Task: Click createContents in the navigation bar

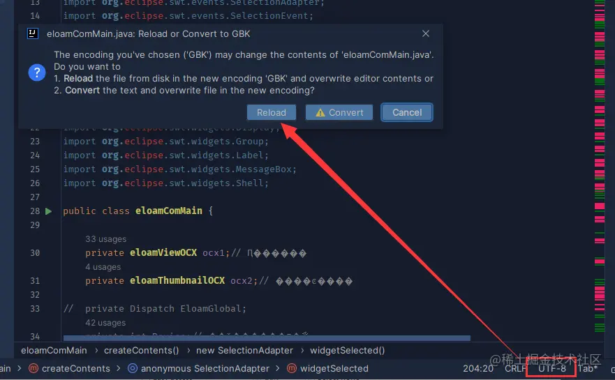Action: tap(75, 369)
